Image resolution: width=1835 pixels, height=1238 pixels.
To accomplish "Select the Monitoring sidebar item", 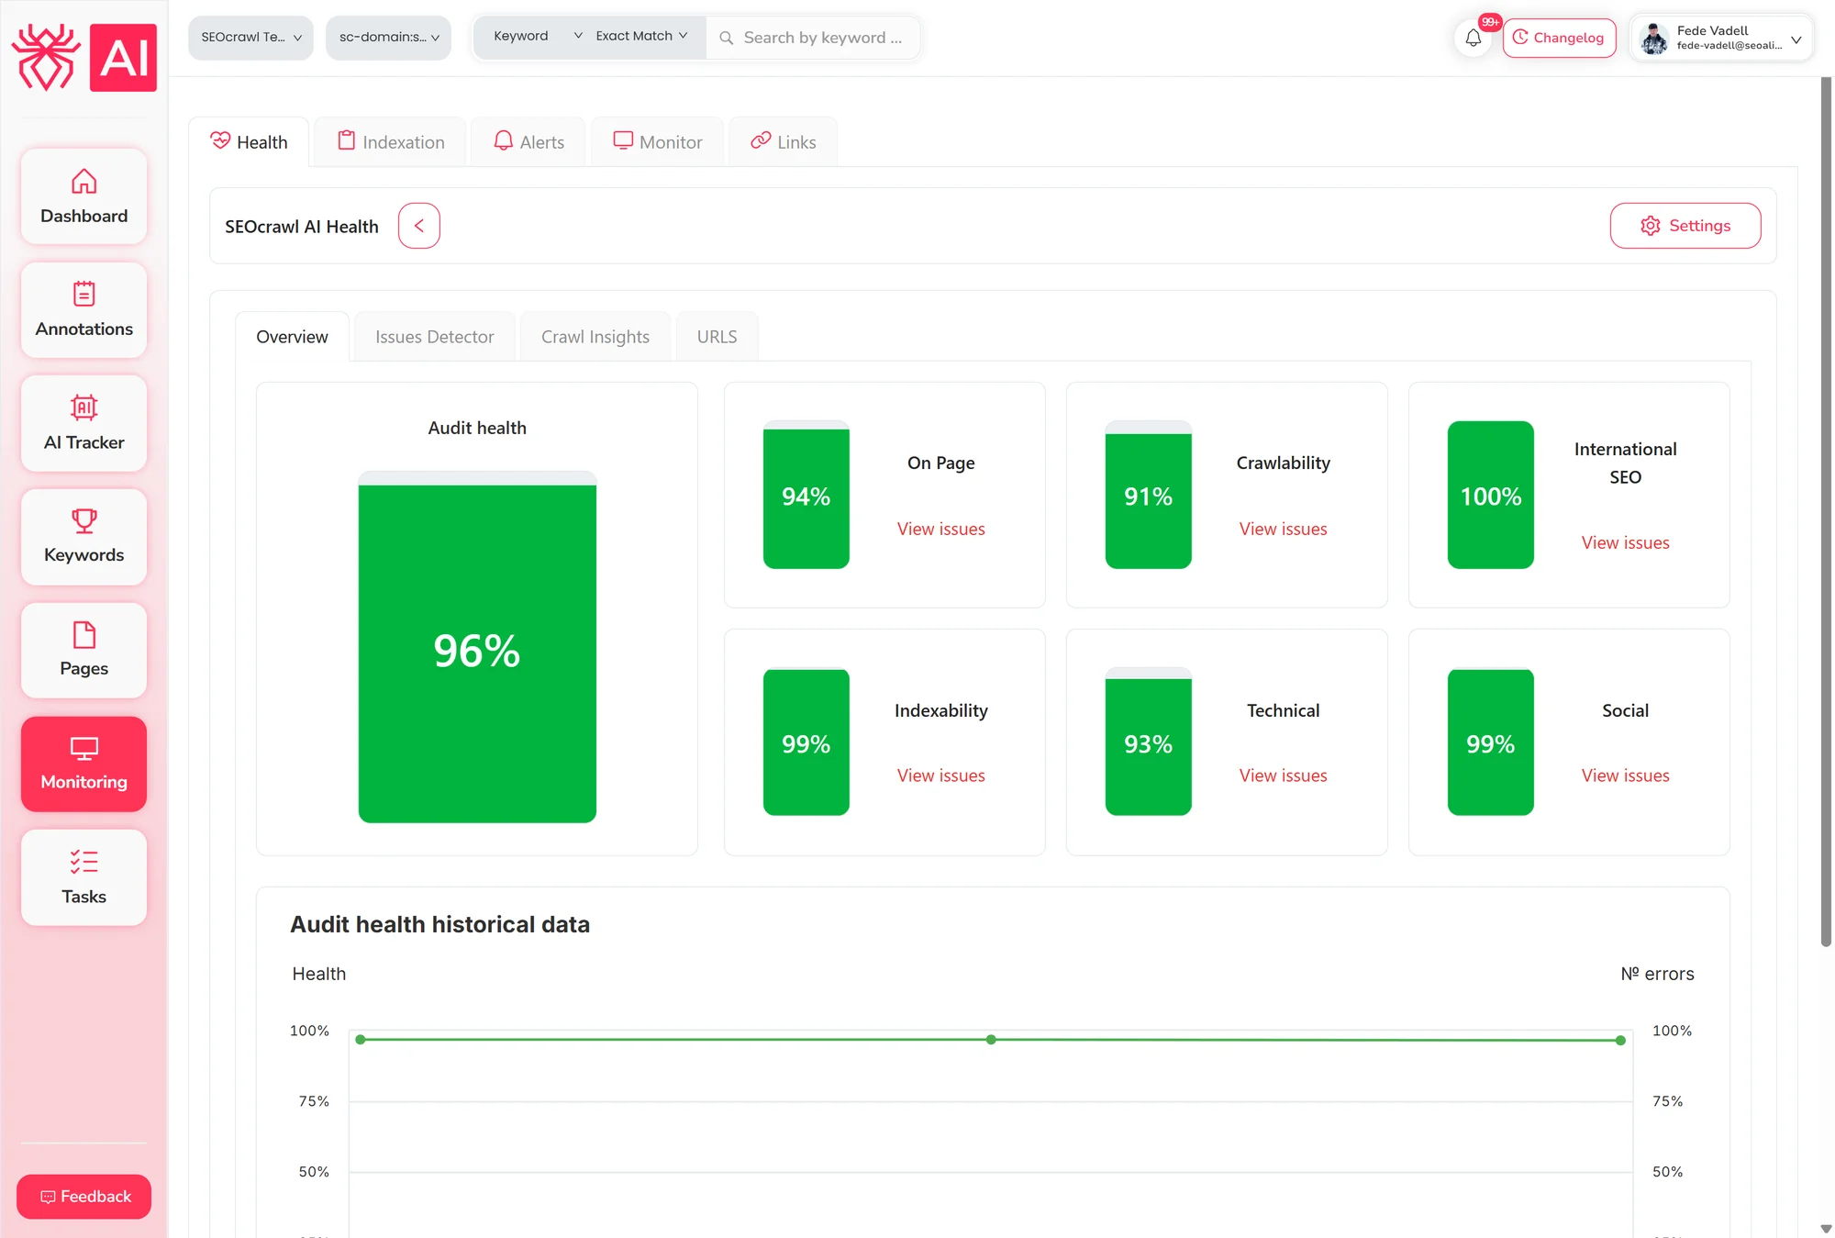I will (x=83, y=764).
